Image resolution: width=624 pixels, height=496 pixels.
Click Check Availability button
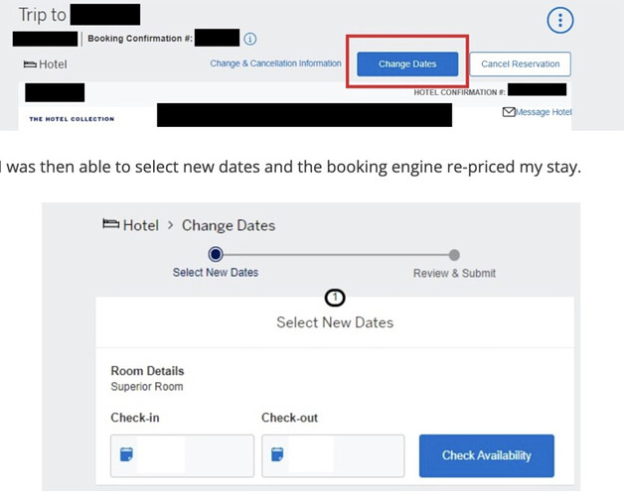(x=486, y=455)
